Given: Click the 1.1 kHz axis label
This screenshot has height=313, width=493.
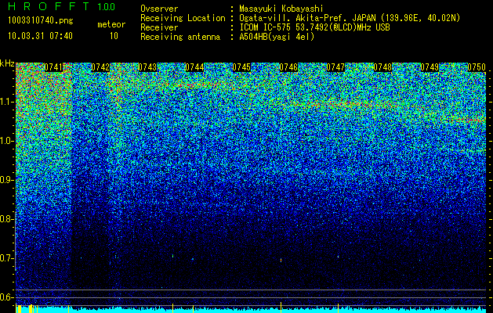Looking at the screenshot, I should tap(5, 102).
